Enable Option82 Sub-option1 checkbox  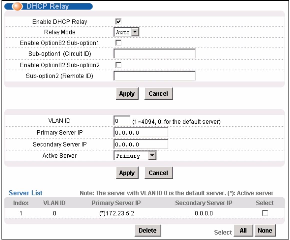(x=118, y=43)
